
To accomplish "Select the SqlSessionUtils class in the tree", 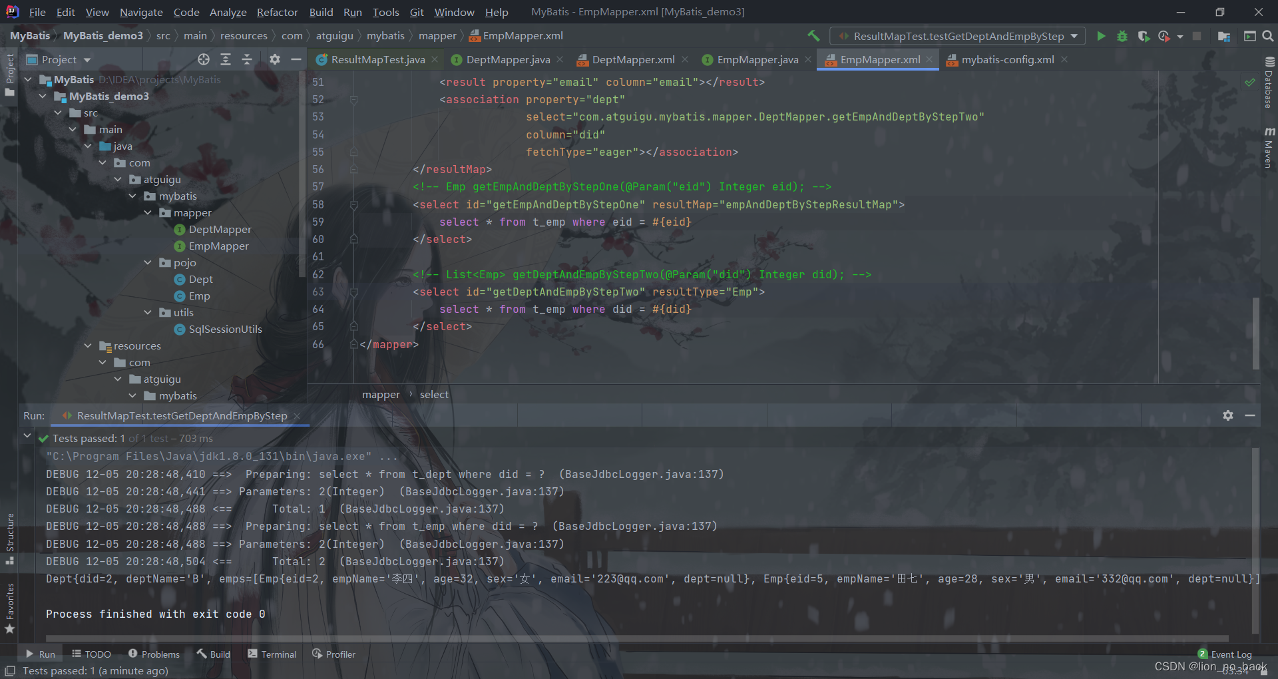I will pyautogui.click(x=225, y=330).
